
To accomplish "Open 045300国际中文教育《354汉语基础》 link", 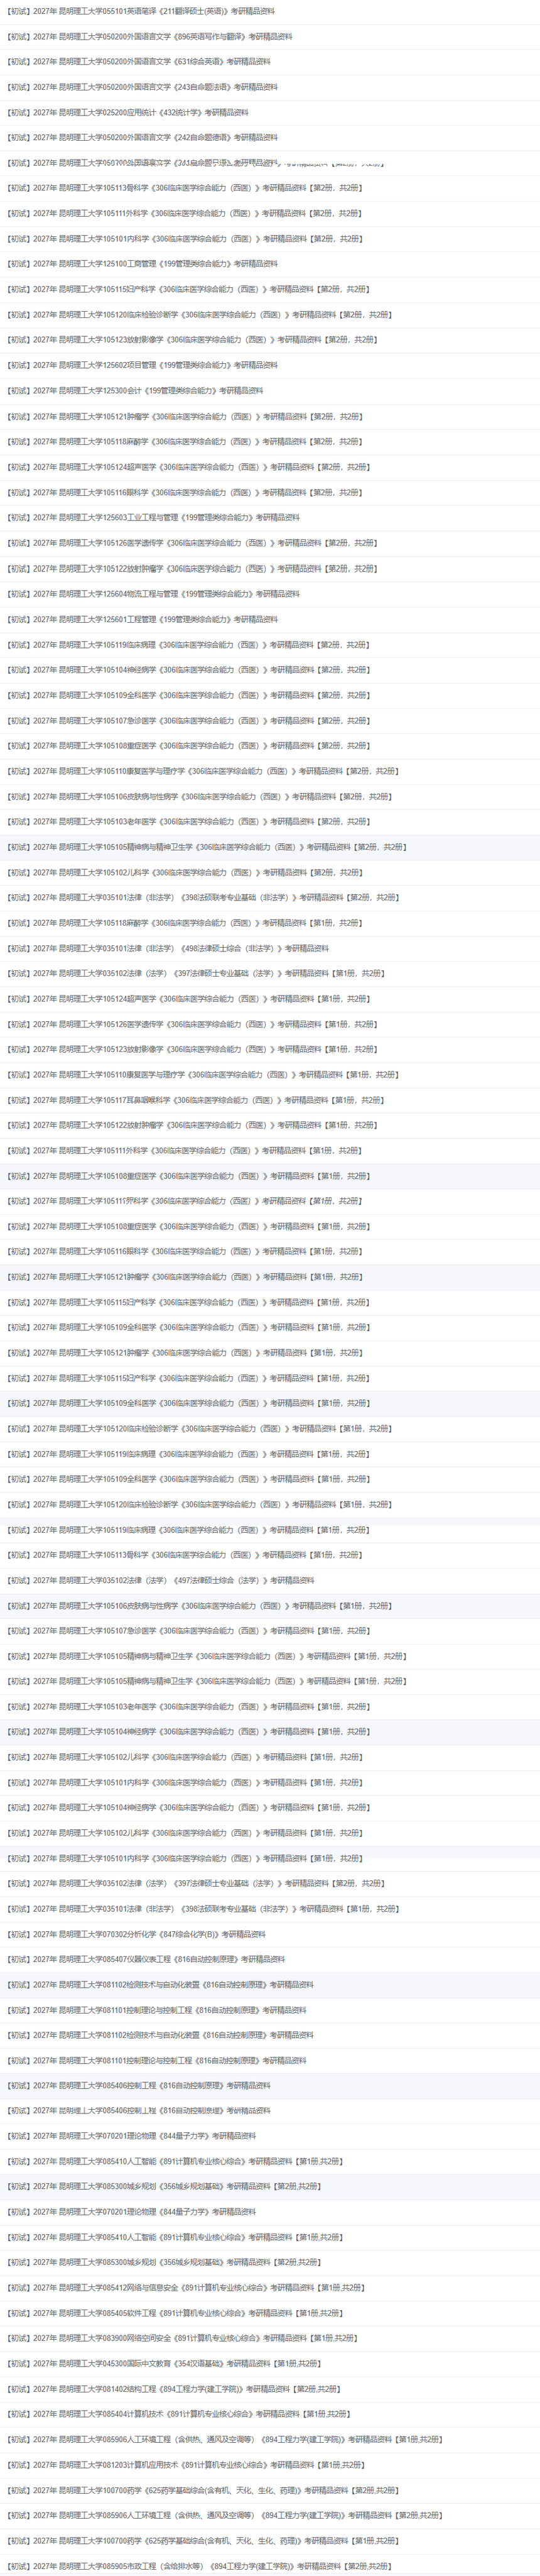I will (165, 2364).
